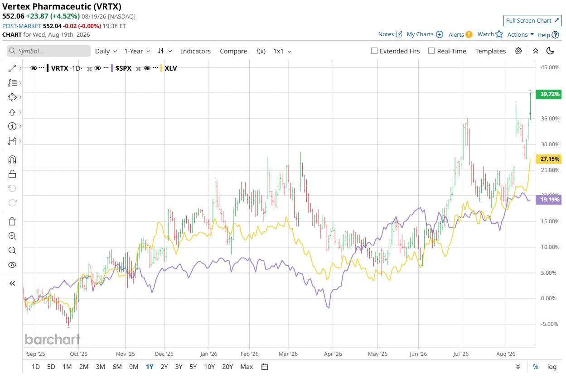Click the black VRTX color swatch
Image resolution: width=566 pixels, height=378 pixels.
(x=48, y=68)
